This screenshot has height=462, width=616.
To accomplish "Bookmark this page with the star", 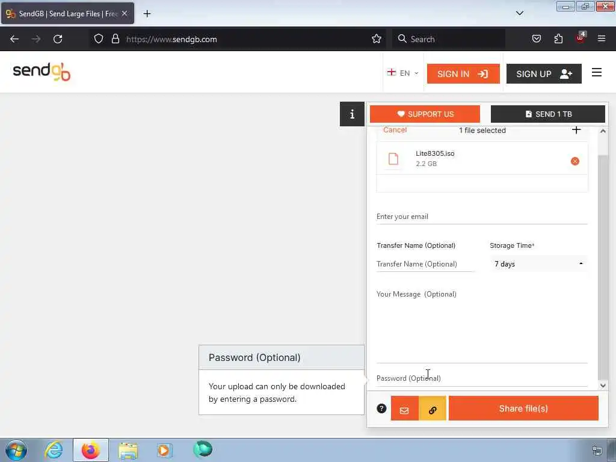I will (x=377, y=39).
